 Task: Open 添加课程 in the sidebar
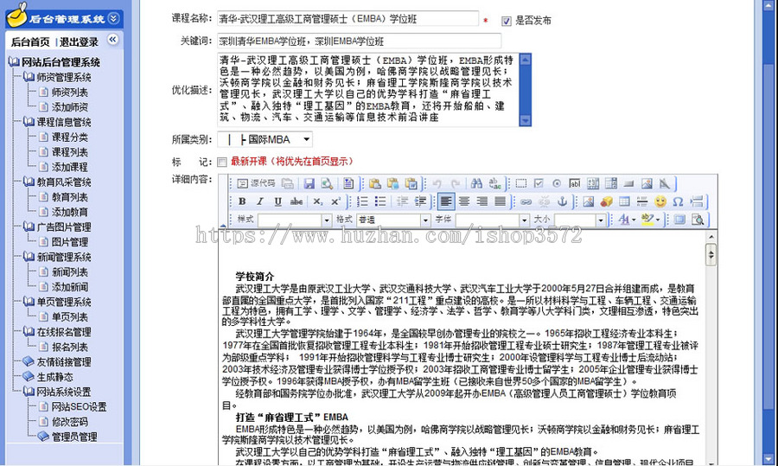coord(70,167)
